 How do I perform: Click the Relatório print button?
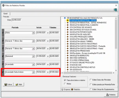(x=111, y=95)
